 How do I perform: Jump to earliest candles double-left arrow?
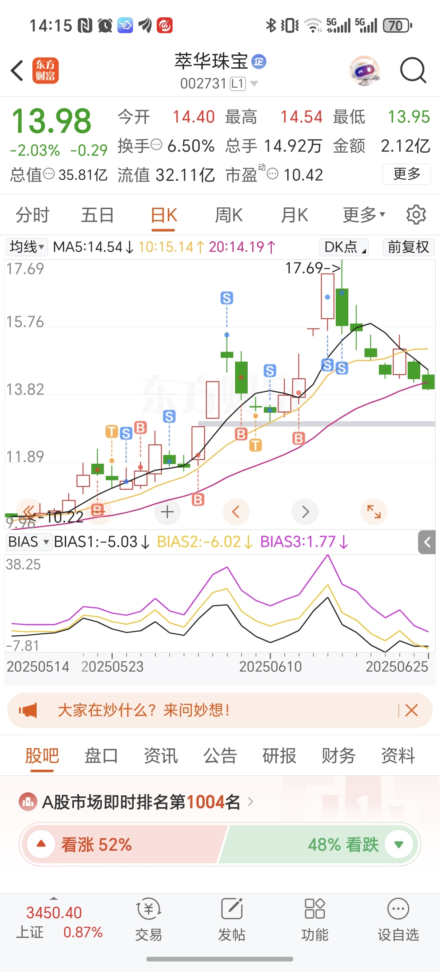point(29,512)
